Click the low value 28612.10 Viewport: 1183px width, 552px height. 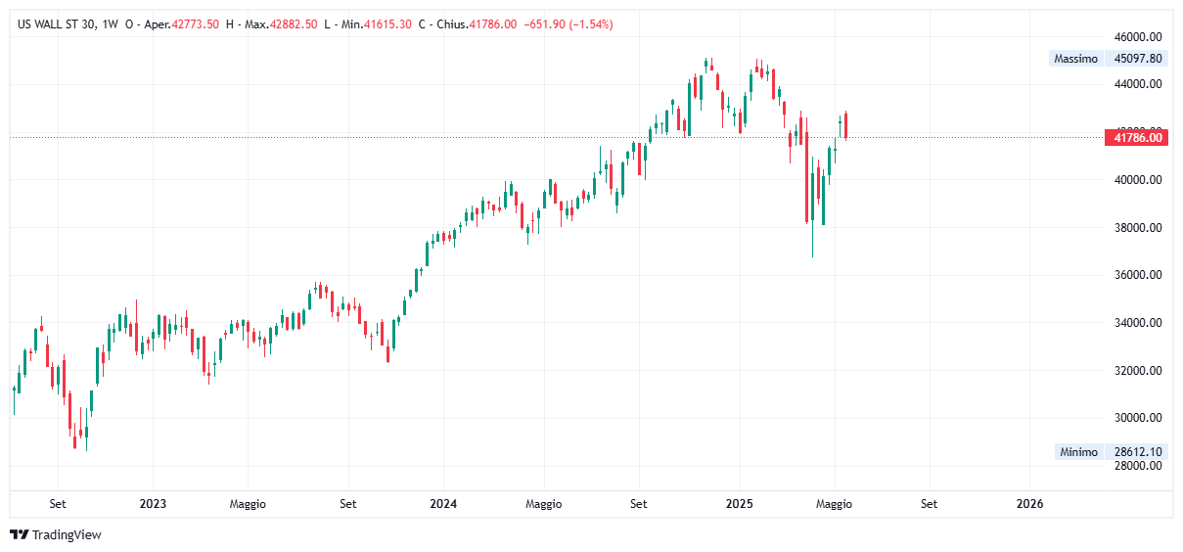pyautogui.click(x=1138, y=452)
